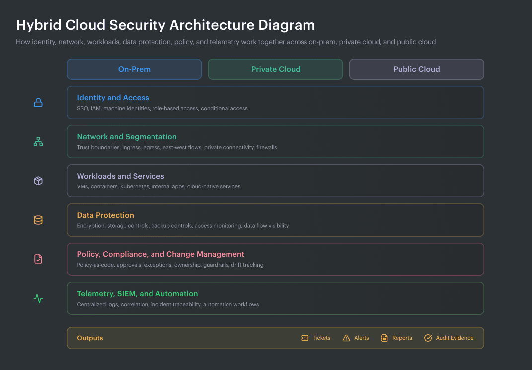This screenshot has width=532, height=370.
Task: Select the warning triangle Alerts icon
Action: tap(346, 338)
